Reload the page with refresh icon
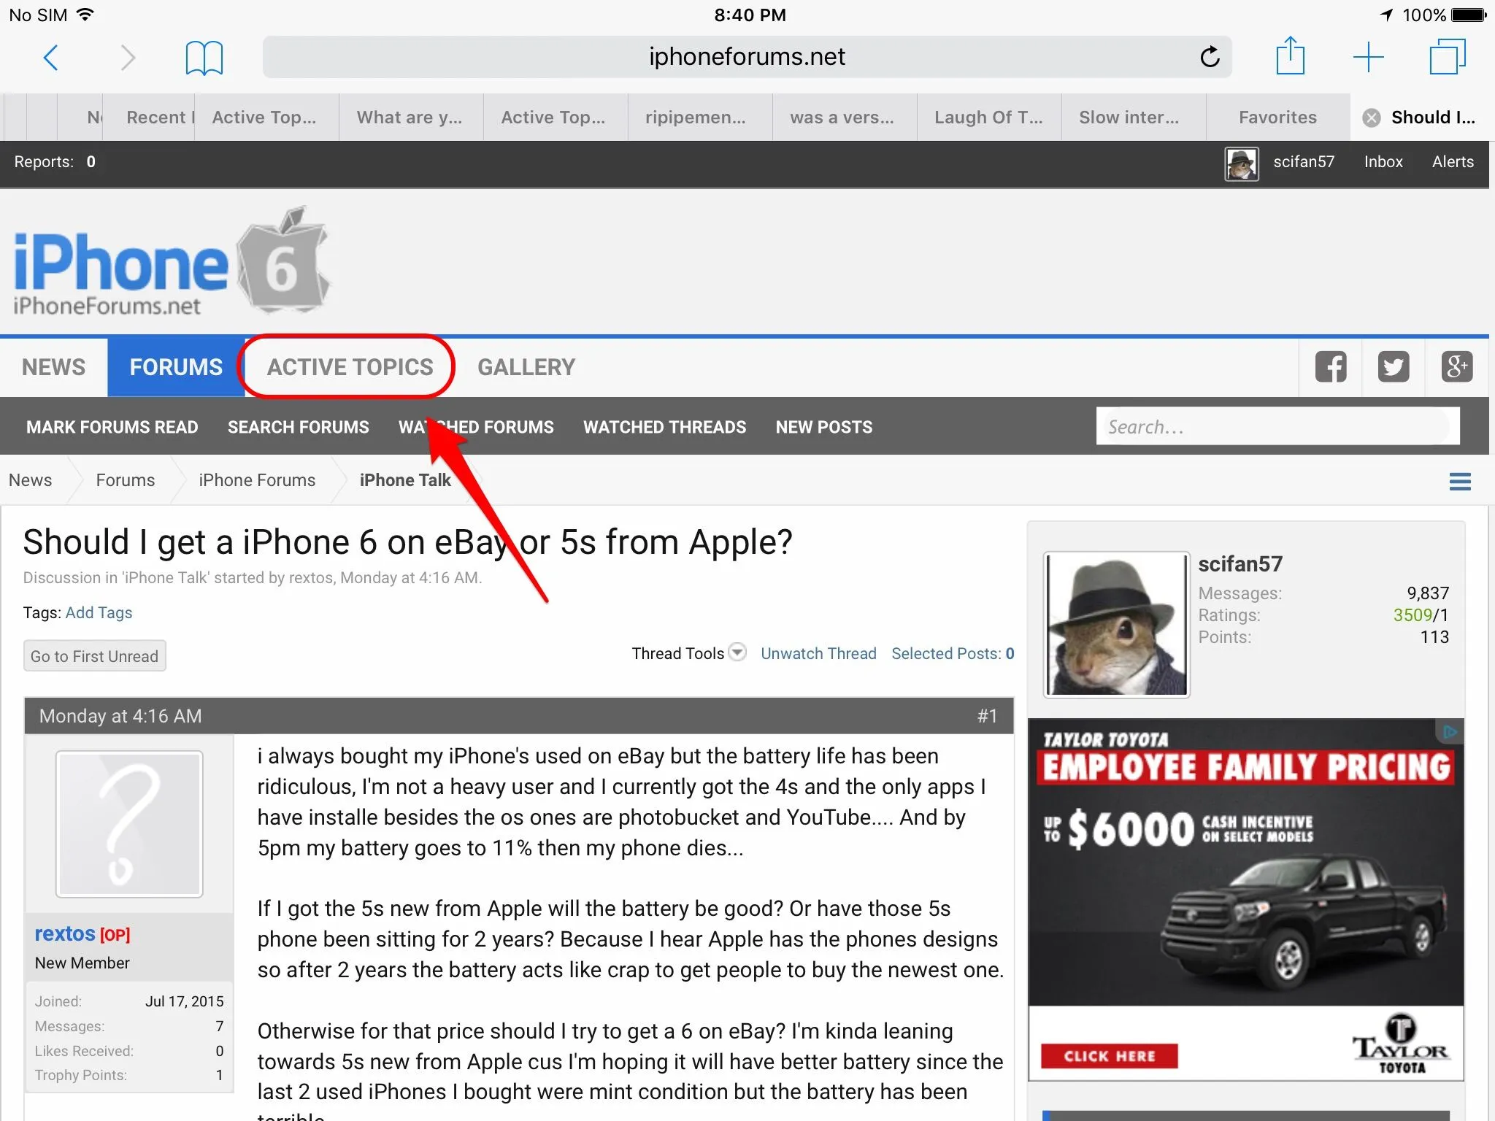Viewport: 1495px width, 1121px height. tap(1210, 57)
